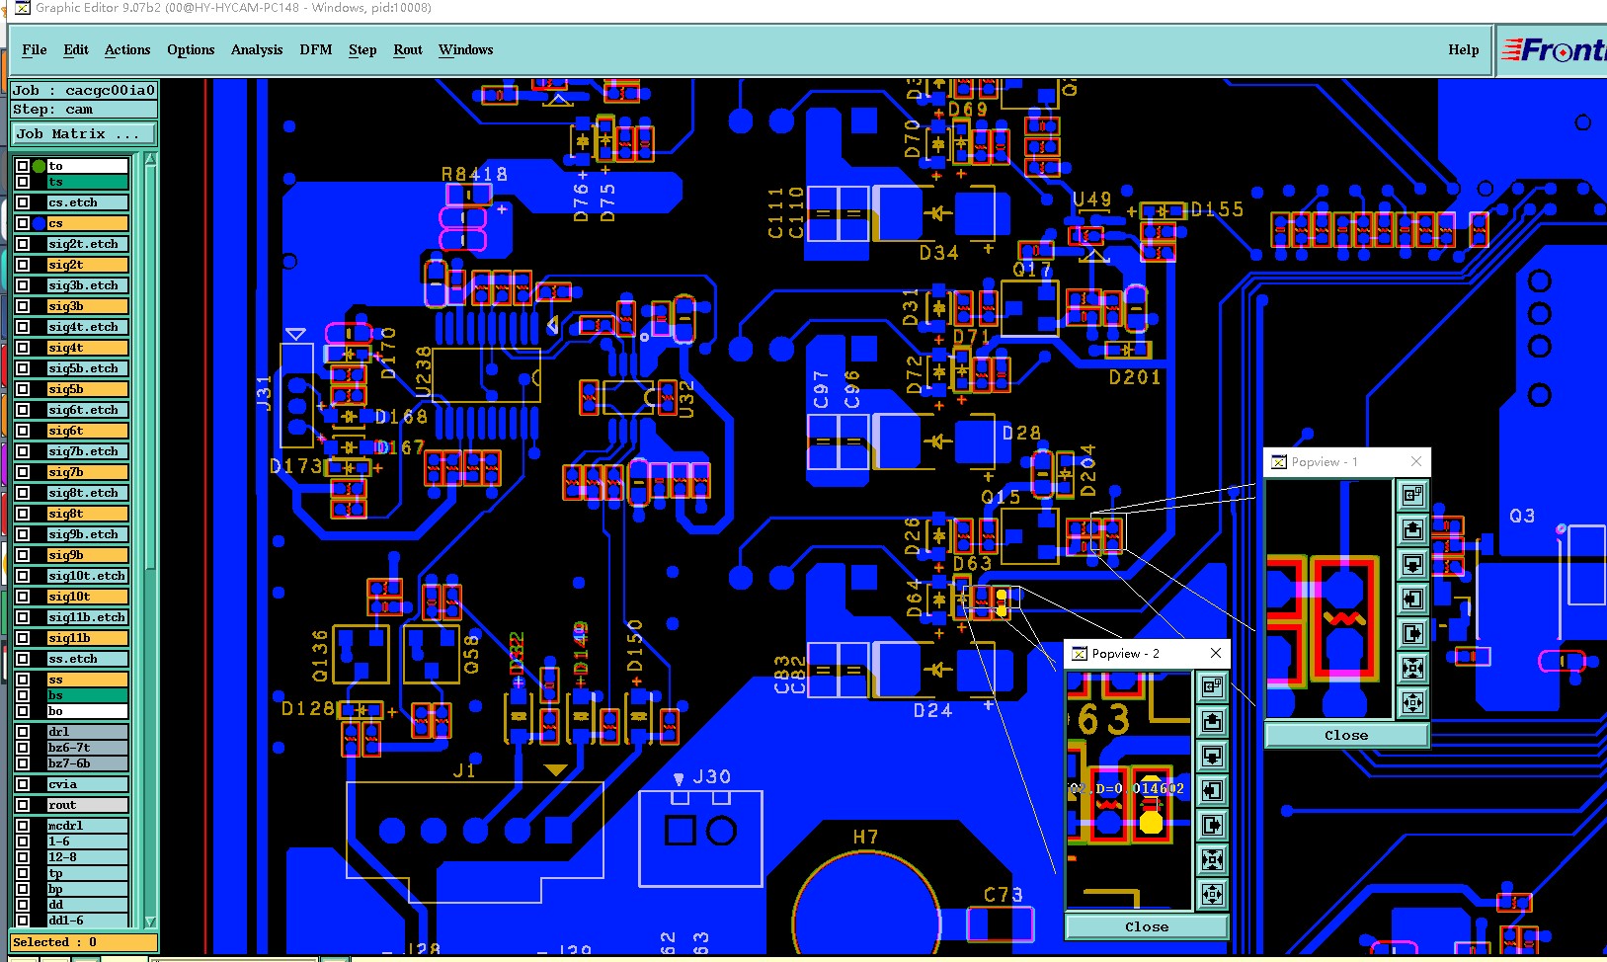Select the mcdrl layer name
This screenshot has width=1607, height=962.
pyautogui.click(x=88, y=826)
